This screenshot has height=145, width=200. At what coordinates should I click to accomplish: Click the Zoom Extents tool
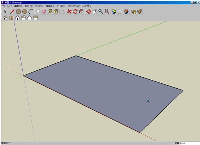pos(107,12)
